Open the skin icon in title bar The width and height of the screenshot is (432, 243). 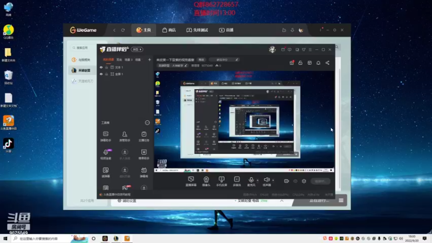pos(304,50)
